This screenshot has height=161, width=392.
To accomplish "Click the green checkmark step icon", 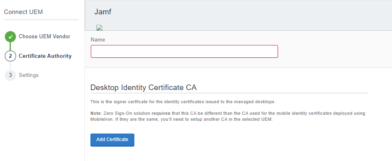I will (x=10, y=37).
